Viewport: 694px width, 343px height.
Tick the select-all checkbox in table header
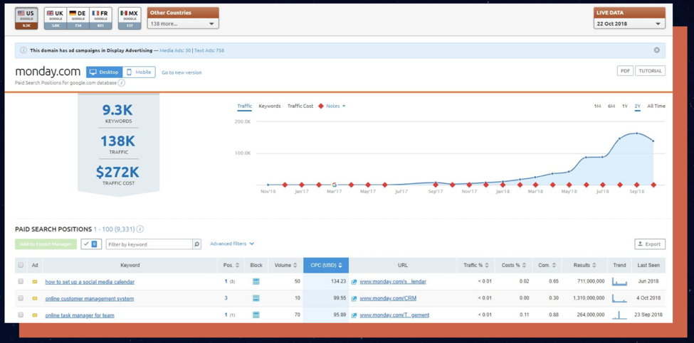click(21, 266)
